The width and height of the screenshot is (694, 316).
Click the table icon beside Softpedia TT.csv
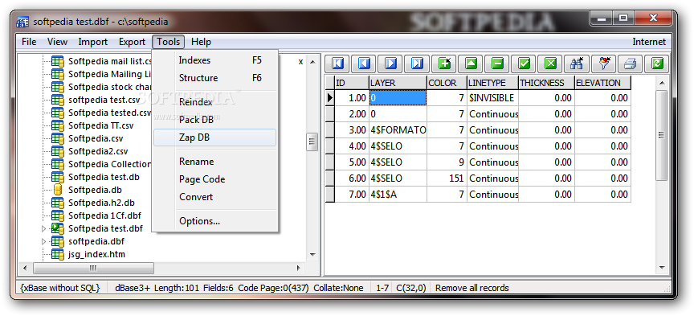[58, 125]
